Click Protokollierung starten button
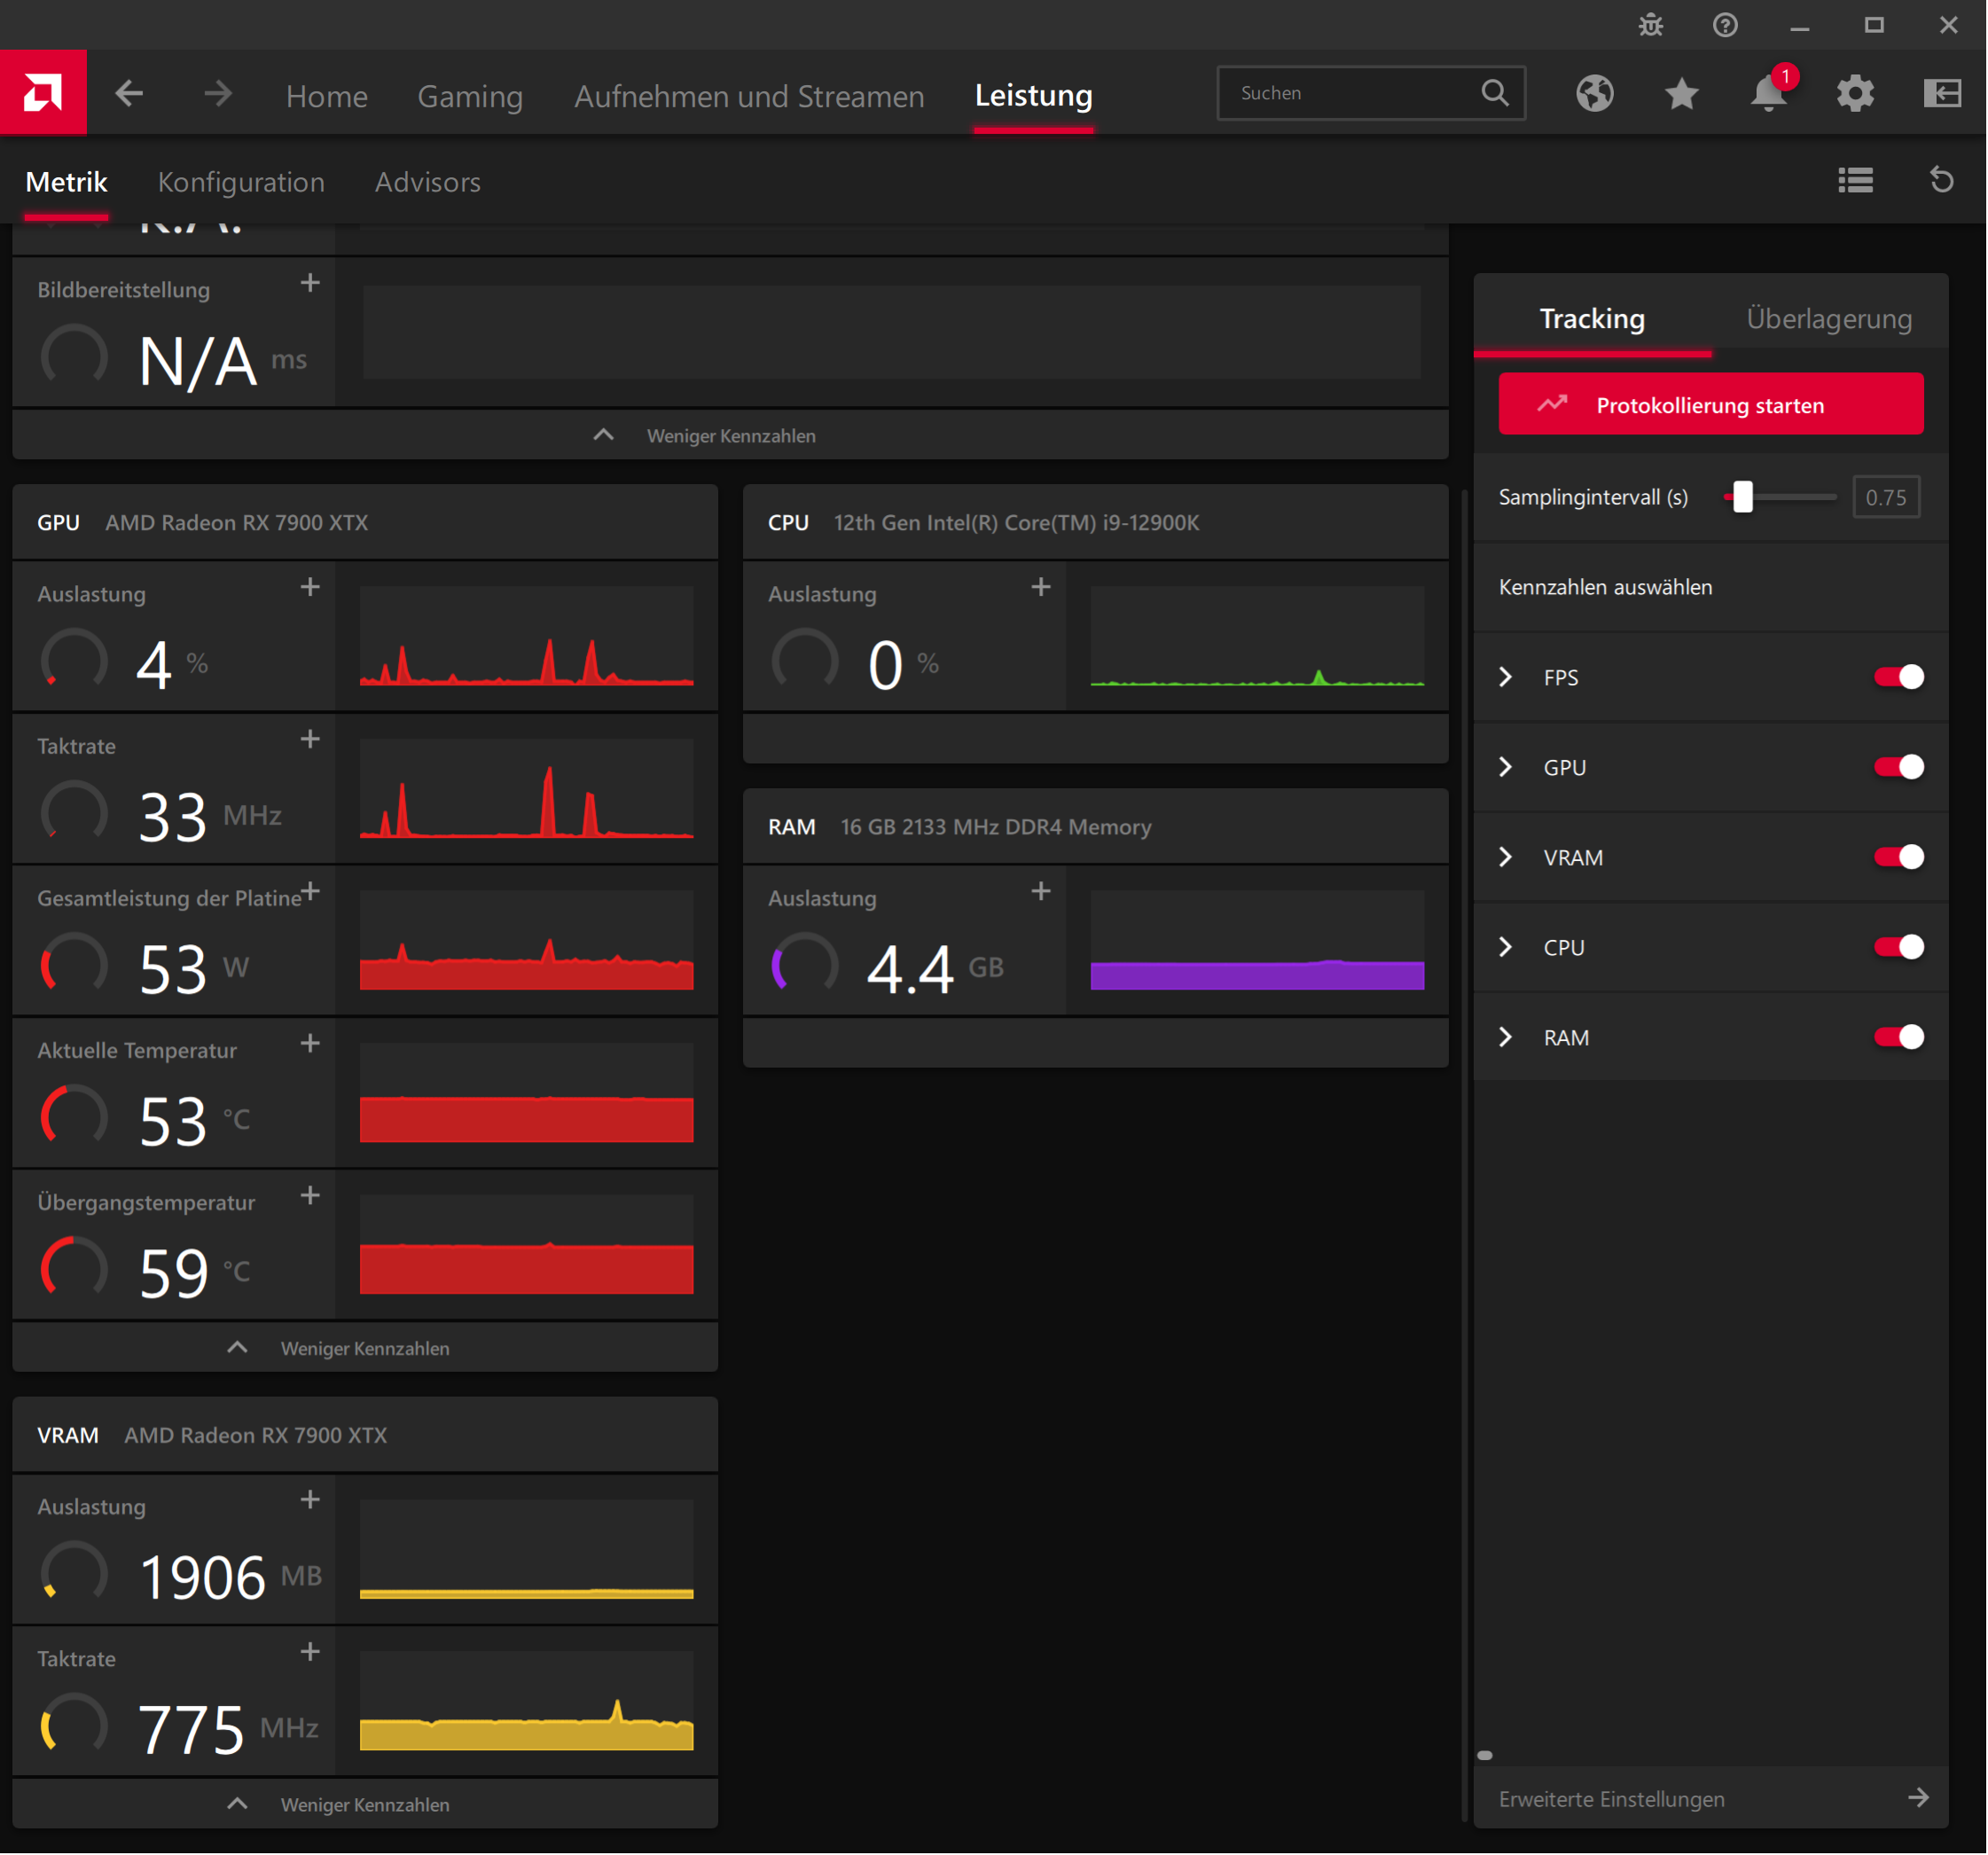The width and height of the screenshot is (1988, 1855). 1710,404
